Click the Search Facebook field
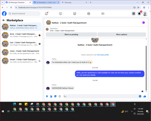 pyautogui.click(x=24, y=14)
